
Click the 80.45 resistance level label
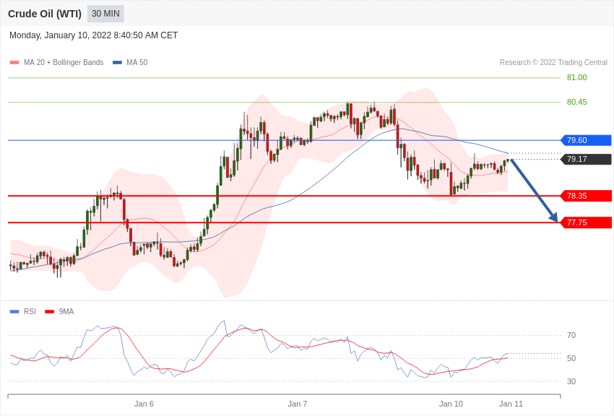click(577, 102)
